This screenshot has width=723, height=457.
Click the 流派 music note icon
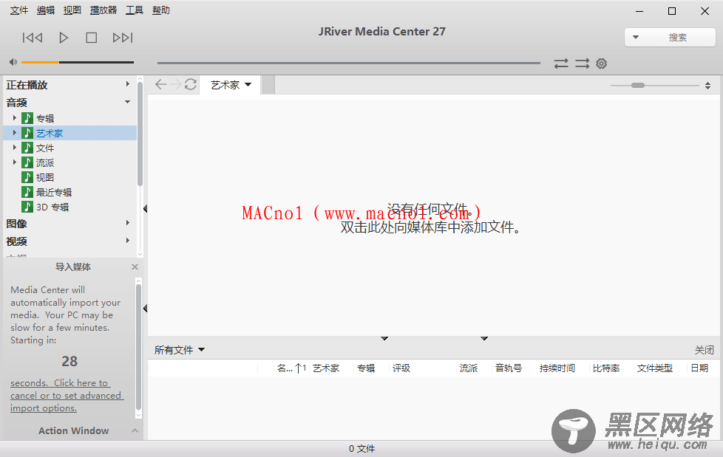point(27,162)
